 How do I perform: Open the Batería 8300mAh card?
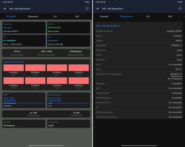pos(69,28)
